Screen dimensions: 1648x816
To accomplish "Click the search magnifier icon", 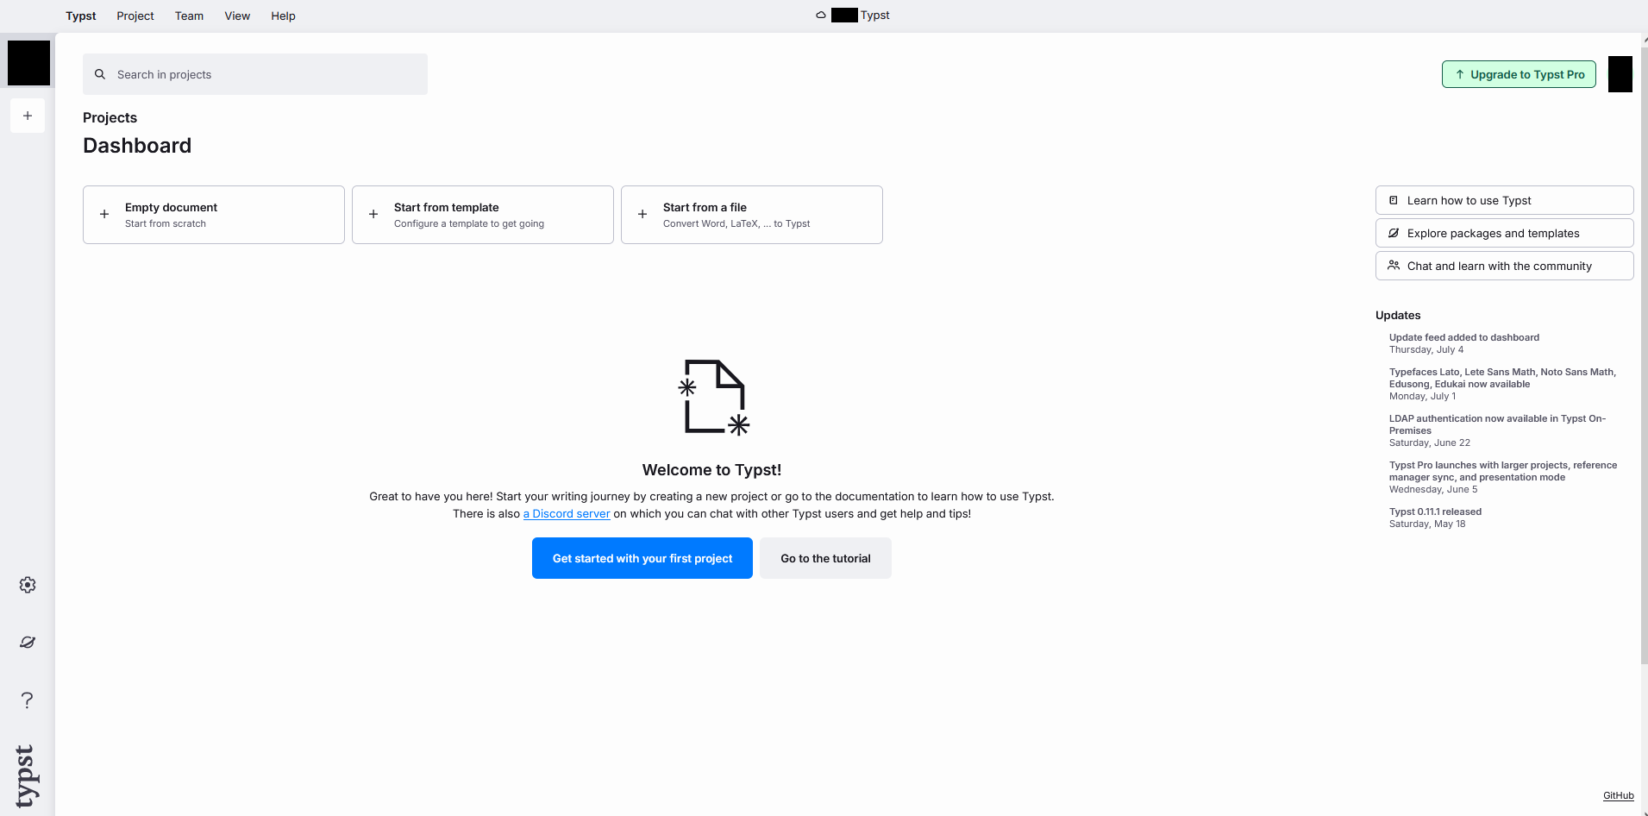I will pos(100,74).
